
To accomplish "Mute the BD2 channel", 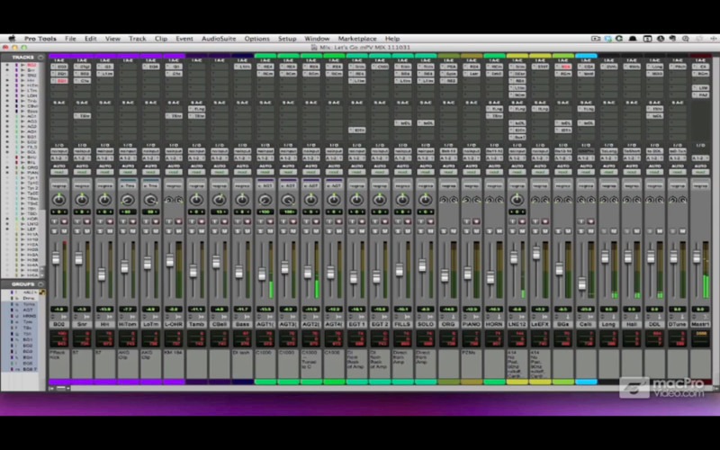I will (x=64, y=231).
